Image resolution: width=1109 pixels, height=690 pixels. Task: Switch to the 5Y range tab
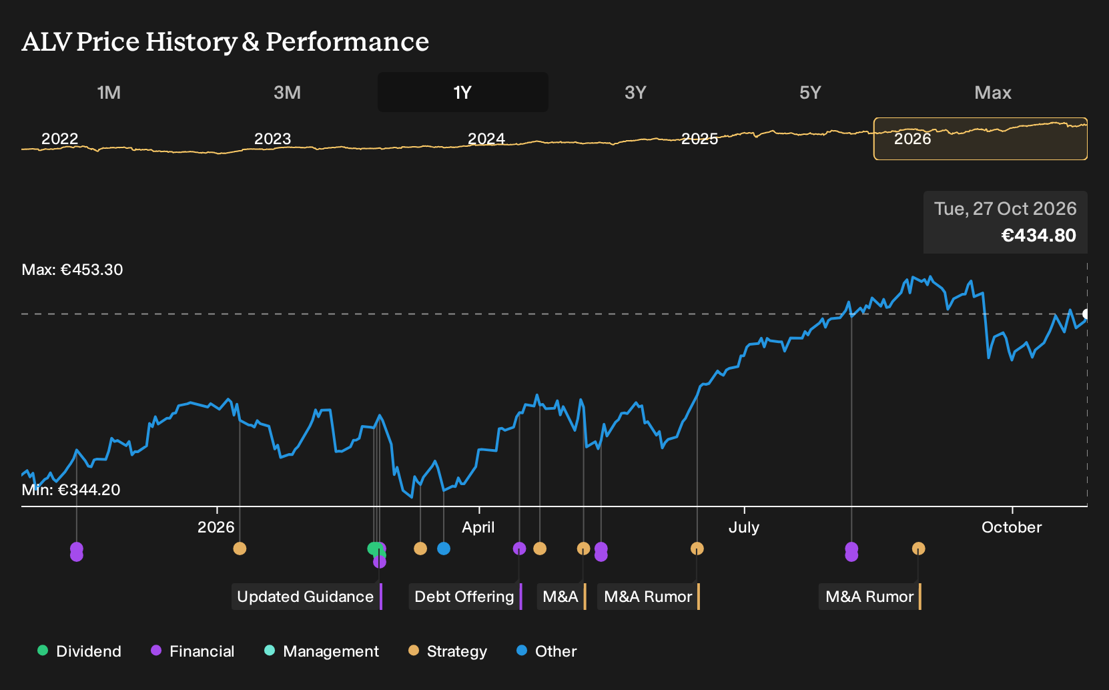pos(810,92)
